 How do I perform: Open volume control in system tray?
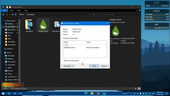point(149,94)
